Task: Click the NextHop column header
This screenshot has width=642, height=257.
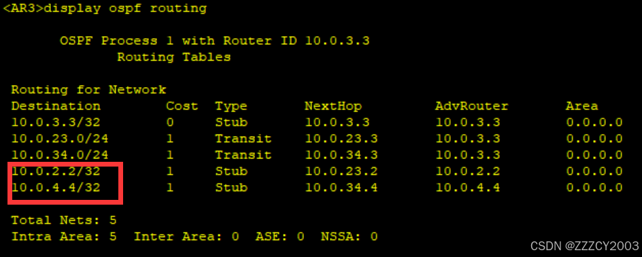Action: 333,106
